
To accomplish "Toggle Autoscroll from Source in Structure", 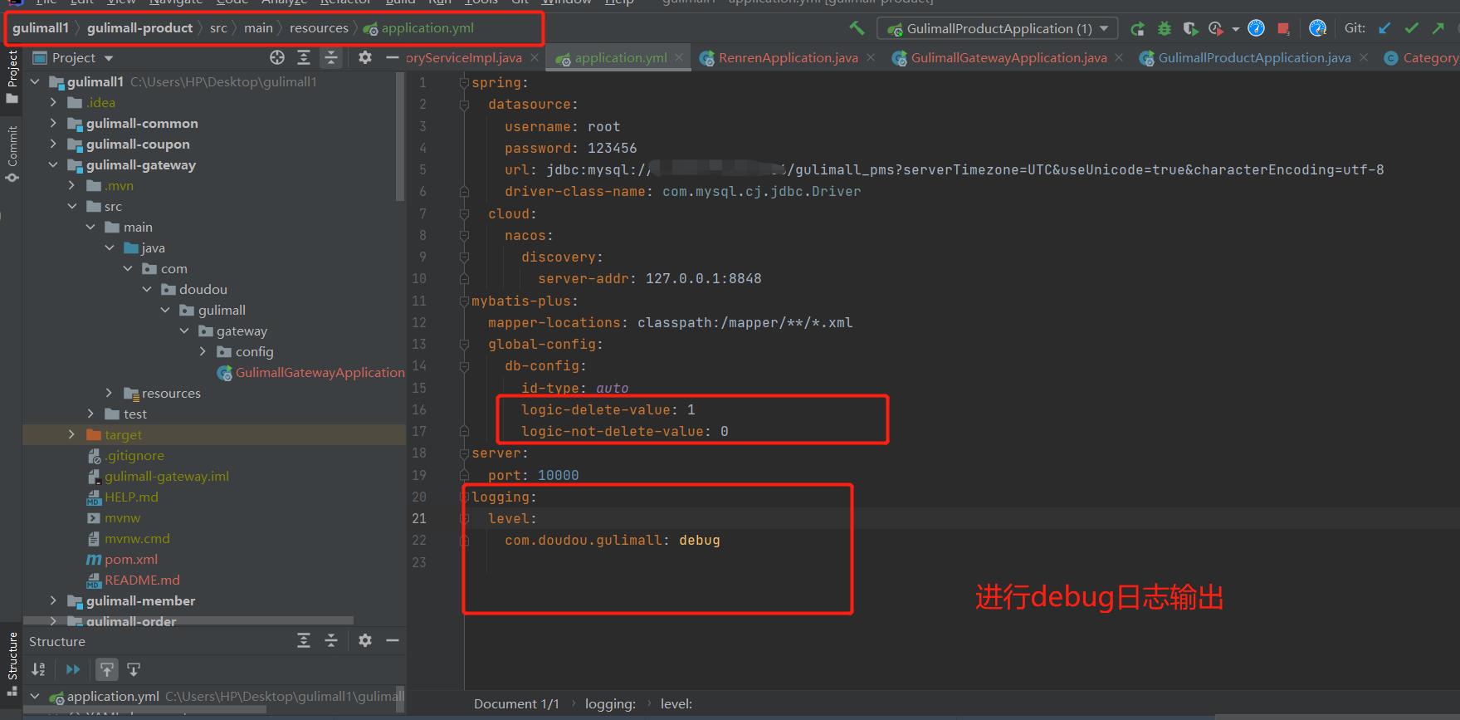I will (134, 669).
